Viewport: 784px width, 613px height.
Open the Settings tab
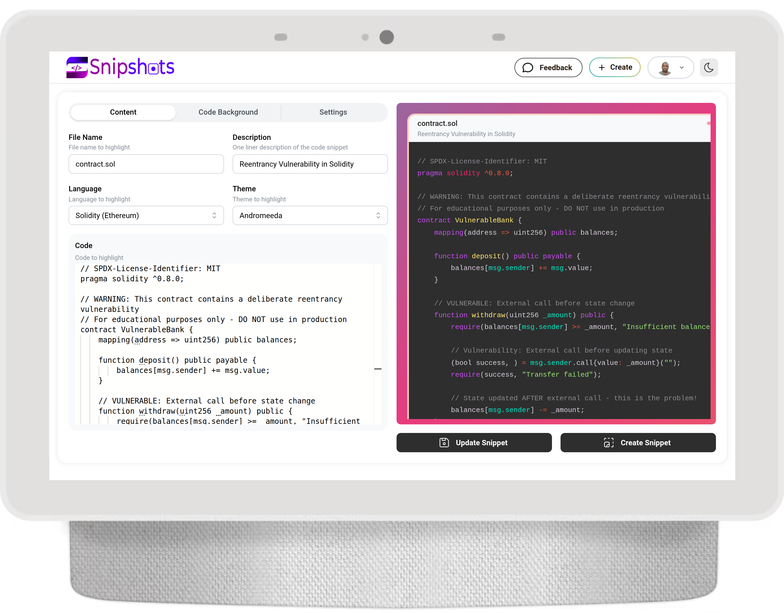click(x=333, y=112)
